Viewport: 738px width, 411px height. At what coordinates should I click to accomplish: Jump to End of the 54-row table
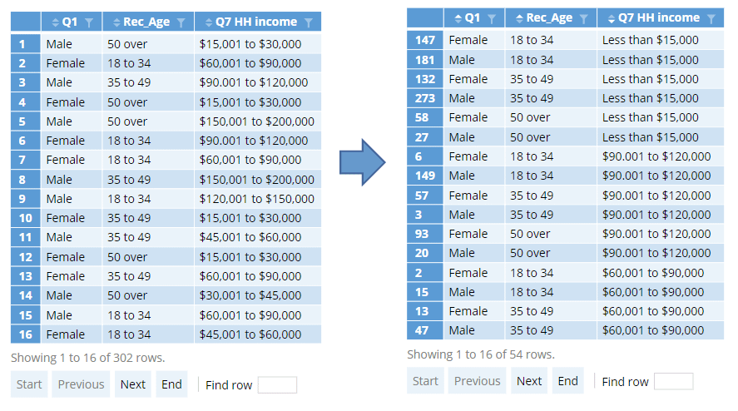[x=568, y=381]
